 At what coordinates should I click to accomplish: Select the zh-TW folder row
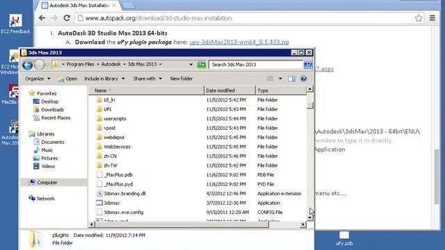197,165
